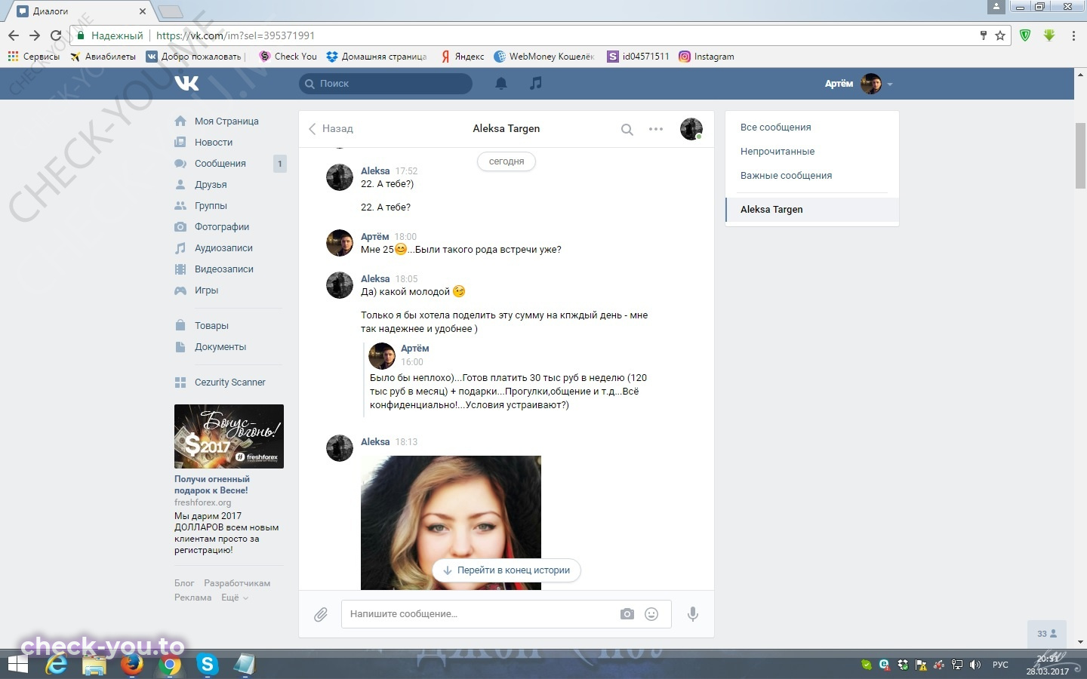Attach a photo using the camera icon

click(x=627, y=614)
